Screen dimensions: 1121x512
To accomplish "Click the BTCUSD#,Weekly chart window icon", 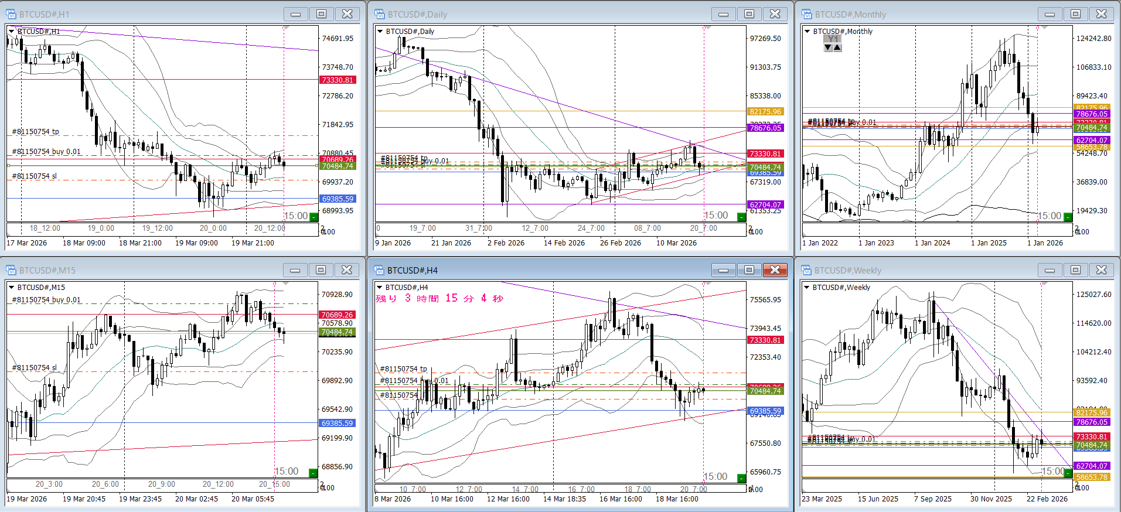I will pyautogui.click(x=807, y=270).
